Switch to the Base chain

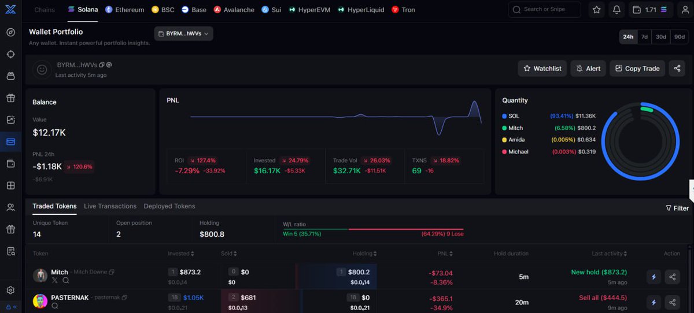coord(194,10)
